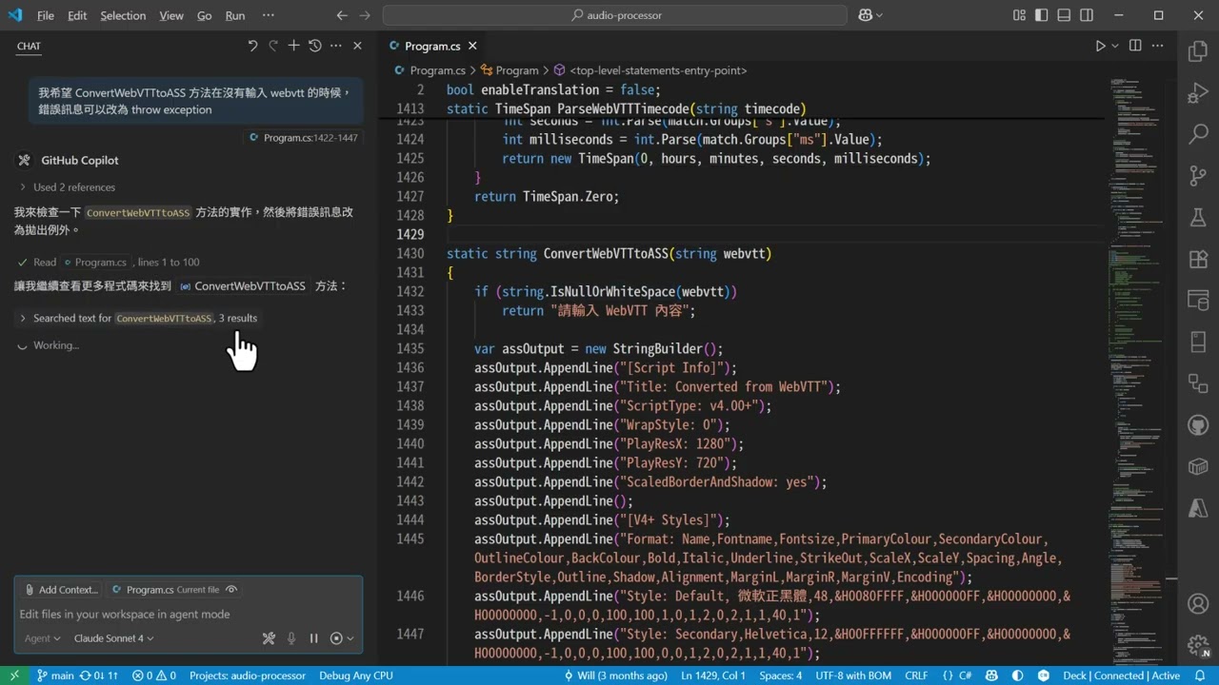
Task: Start a new chat with plus icon
Action: [294, 46]
